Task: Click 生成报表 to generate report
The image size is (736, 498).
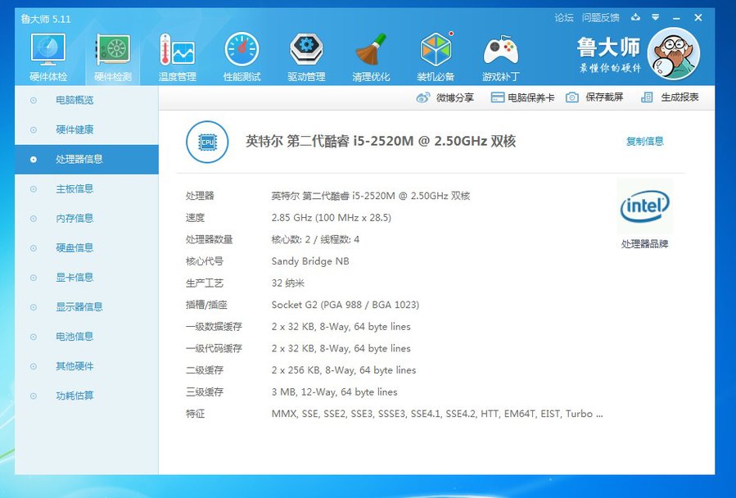Action: coord(671,97)
